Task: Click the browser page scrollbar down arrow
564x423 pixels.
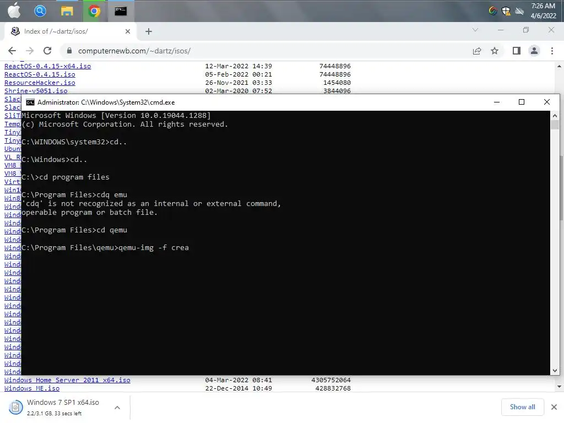Action: tap(560, 387)
